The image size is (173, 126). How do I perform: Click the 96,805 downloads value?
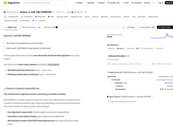110,37
